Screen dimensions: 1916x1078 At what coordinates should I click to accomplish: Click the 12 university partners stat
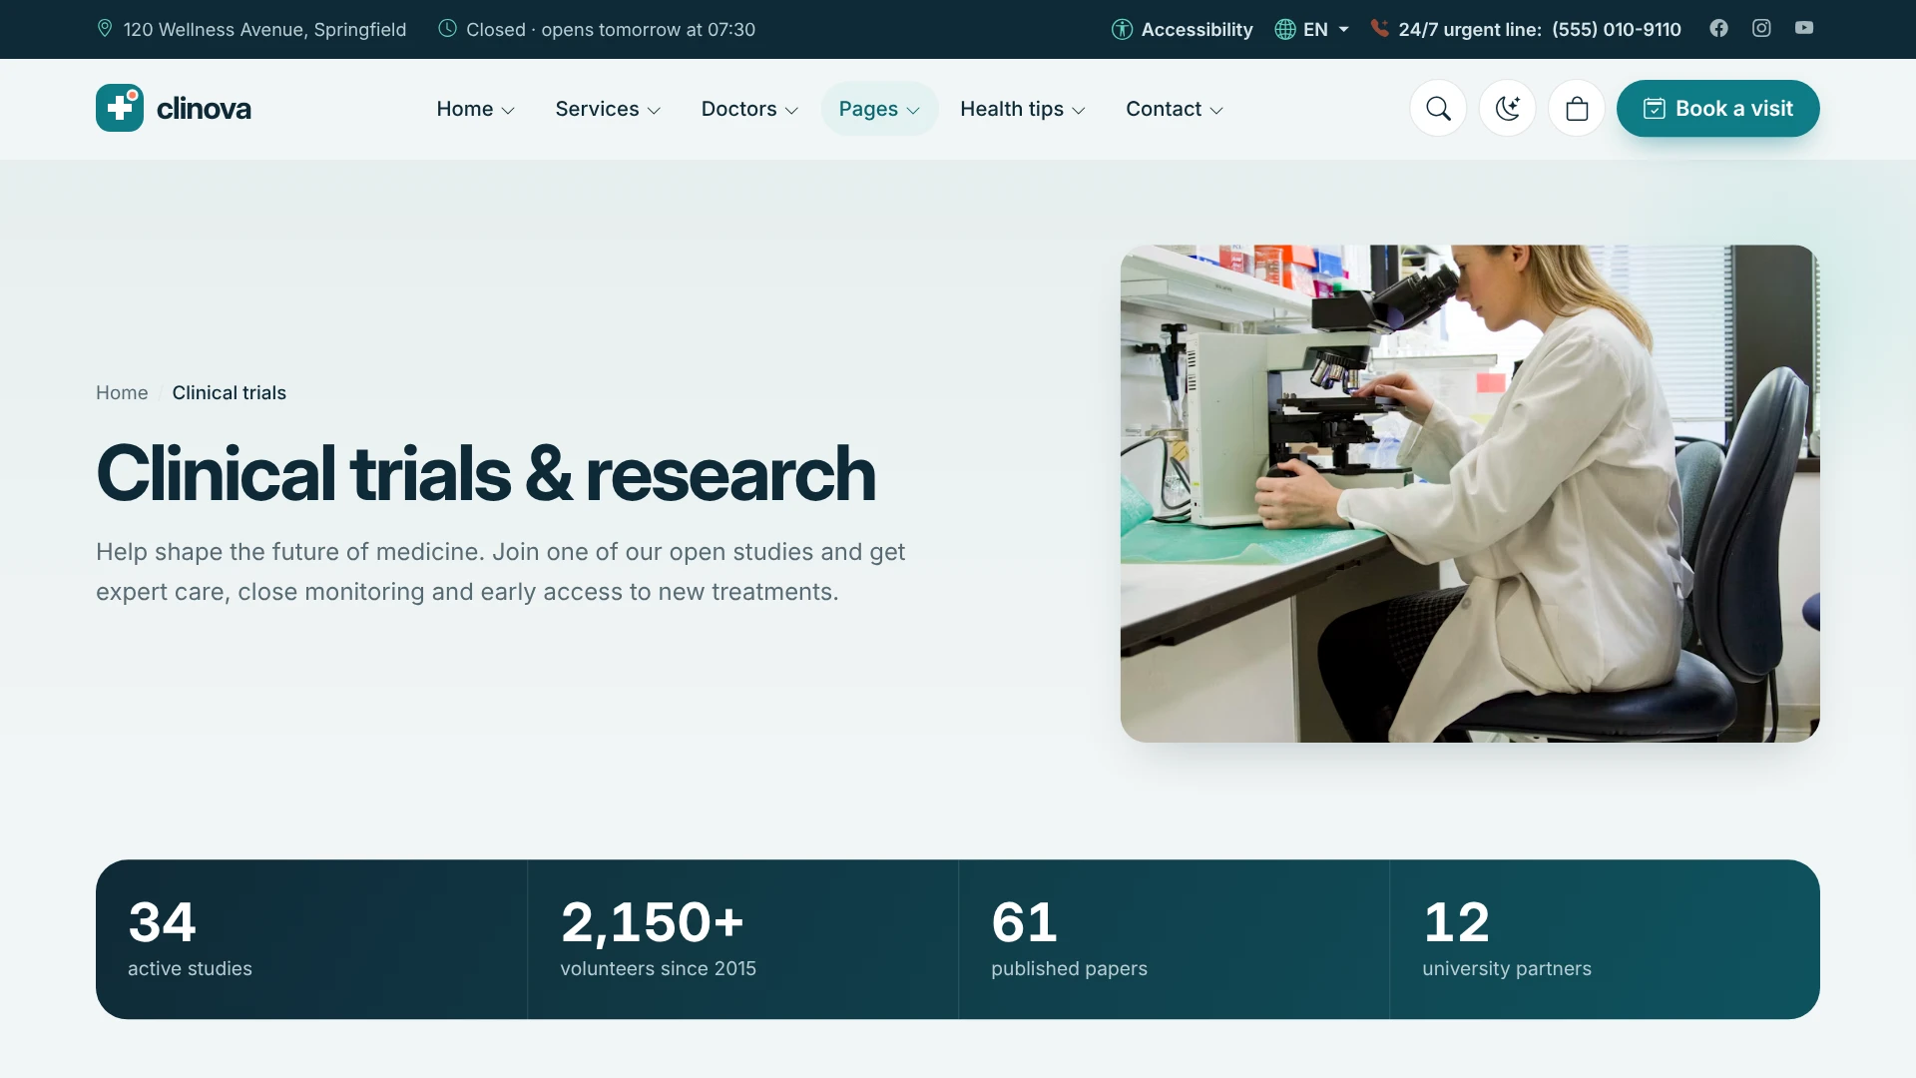(1605, 939)
